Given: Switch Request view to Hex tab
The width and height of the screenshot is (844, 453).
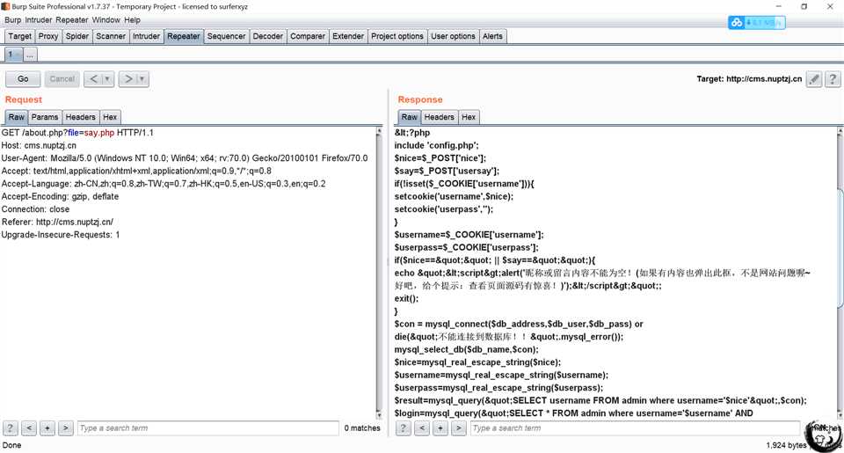Looking at the screenshot, I should 110,117.
